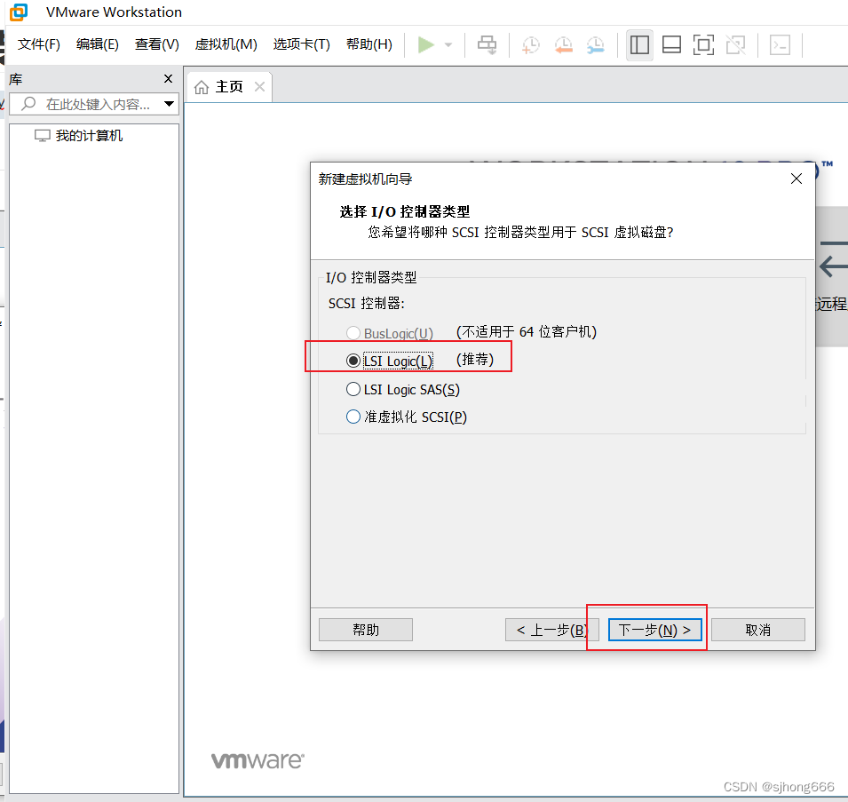Click the 帮助 button in wizard

point(366,630)
